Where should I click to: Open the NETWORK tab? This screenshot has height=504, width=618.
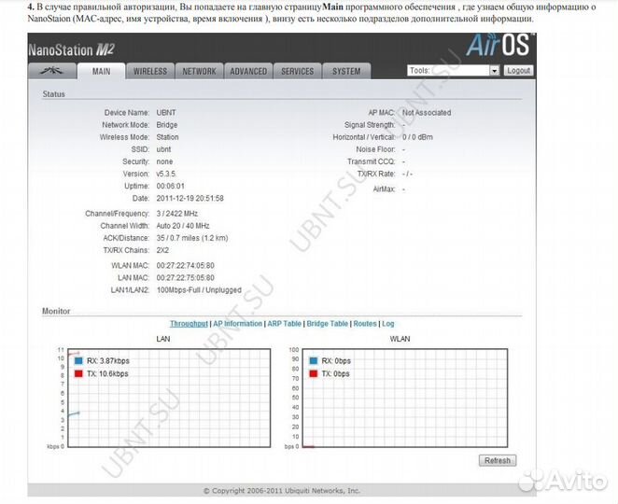point(199,71)
